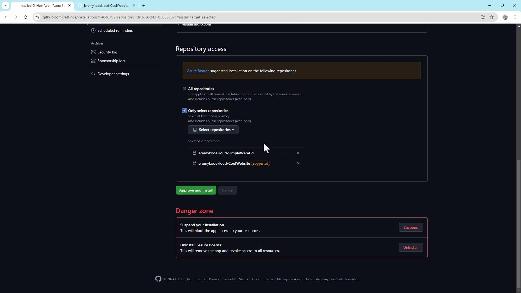Screen dimensions: 521x293
Task: Select the Installed GitHub App tab
Action: [x=42, y=5]
